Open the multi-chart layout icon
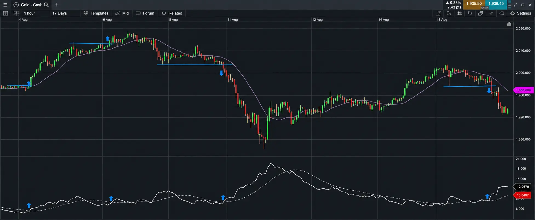This screenshot has height=220, width=535. click(16, 13)
